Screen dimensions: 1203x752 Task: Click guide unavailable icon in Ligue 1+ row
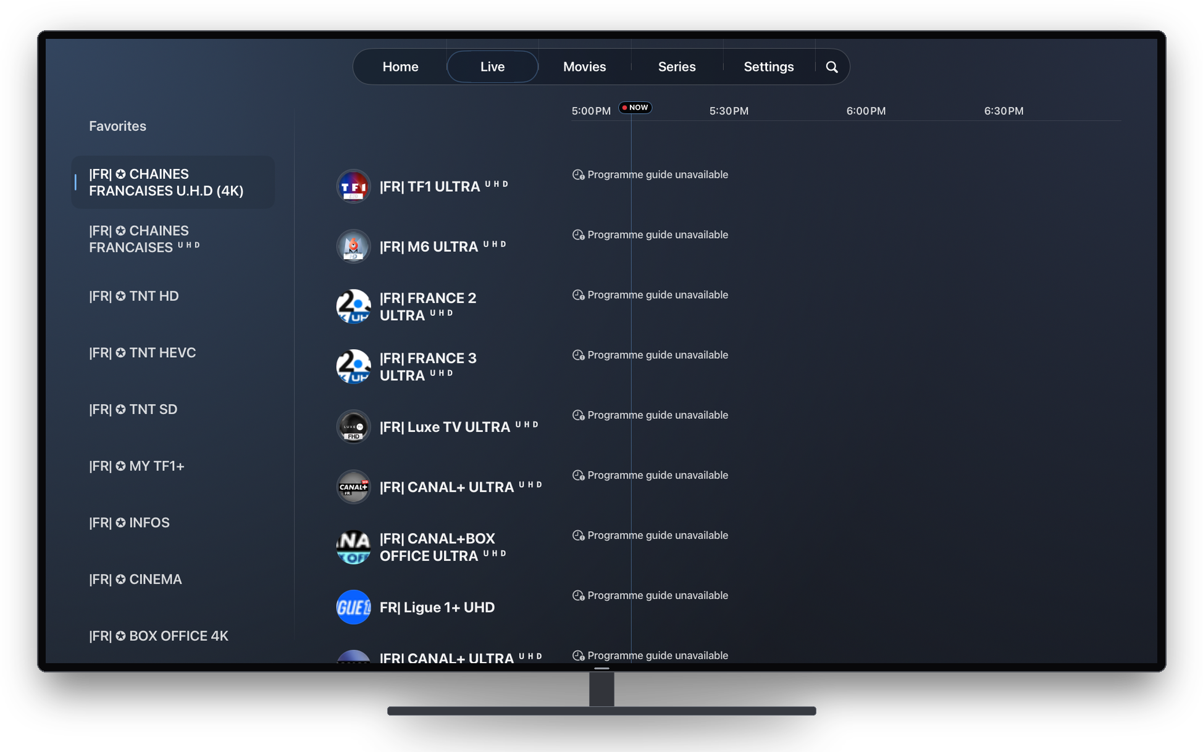(x=578, y=595)
